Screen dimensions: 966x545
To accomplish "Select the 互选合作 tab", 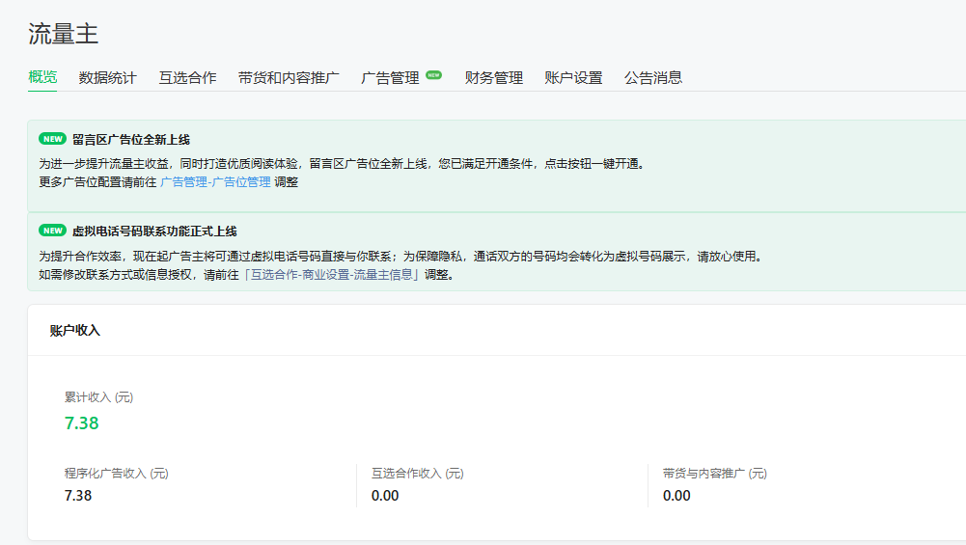I will click(187, 78).
